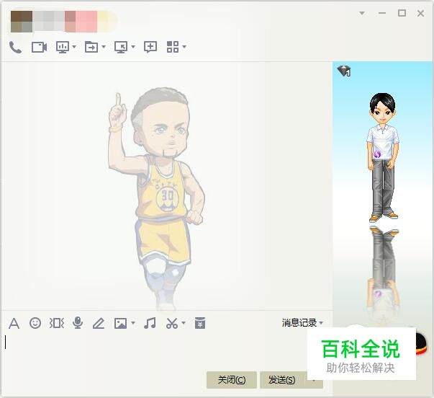Expand the 消息记录 dropdown arrow
The width and height of the screenshot is (434, 398).
click(x=321, y=323)
